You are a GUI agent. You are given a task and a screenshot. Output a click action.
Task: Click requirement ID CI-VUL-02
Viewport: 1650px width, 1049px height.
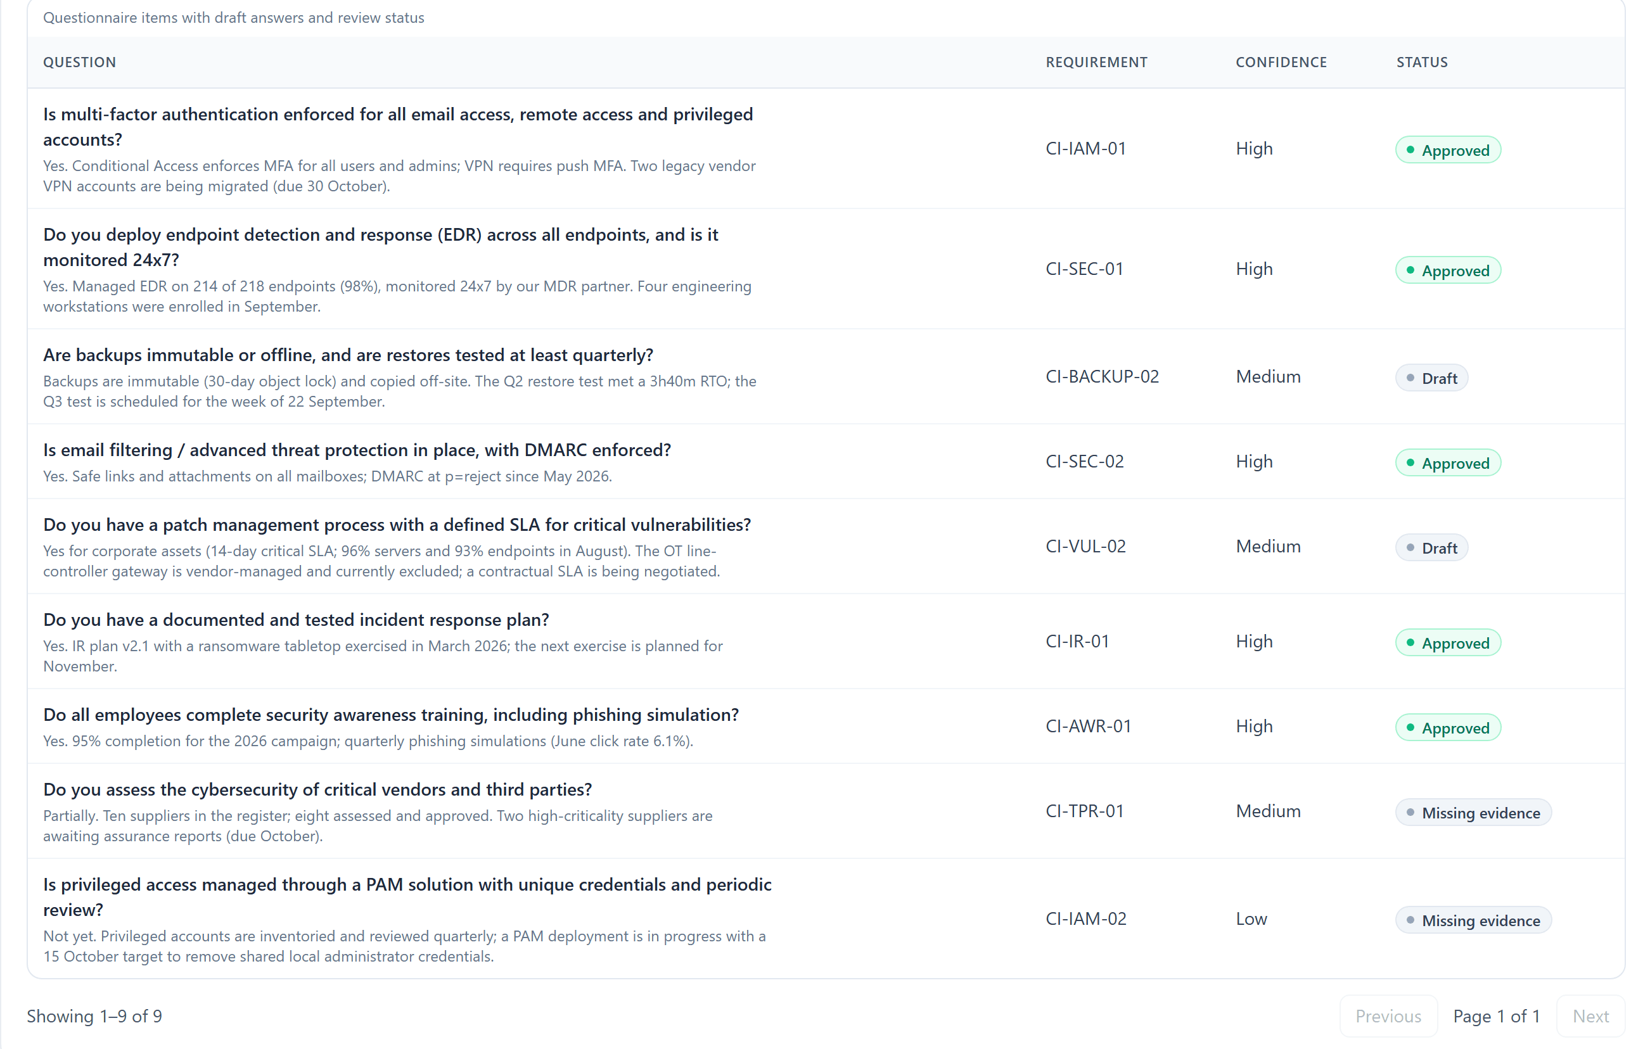pyautogui.click(x=1085, y=547)
